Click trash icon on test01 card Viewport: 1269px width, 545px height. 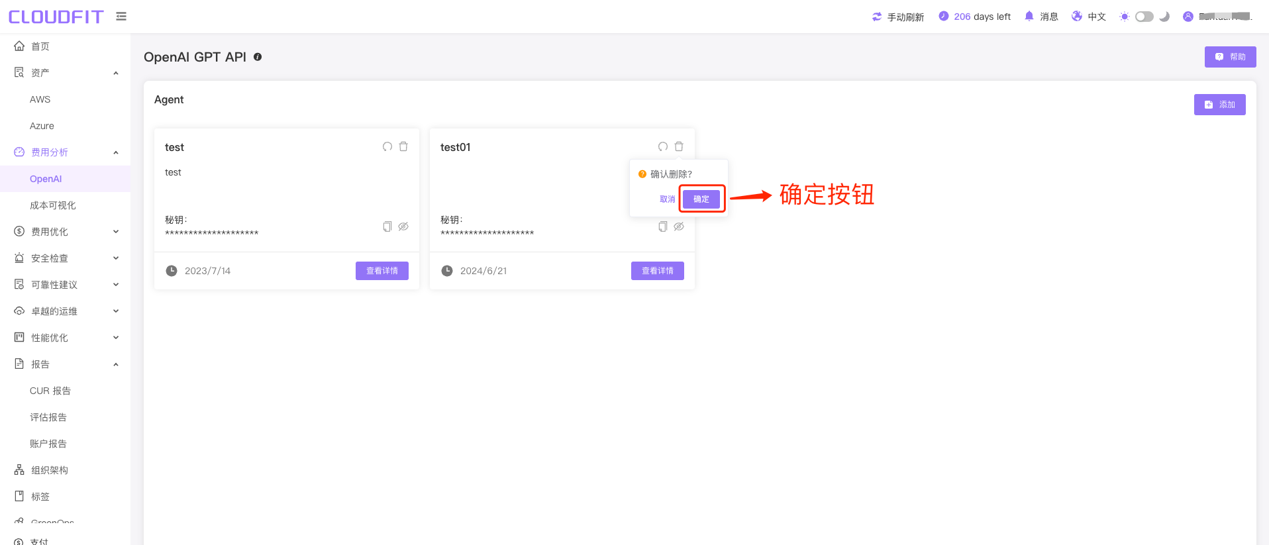(679, 146)
